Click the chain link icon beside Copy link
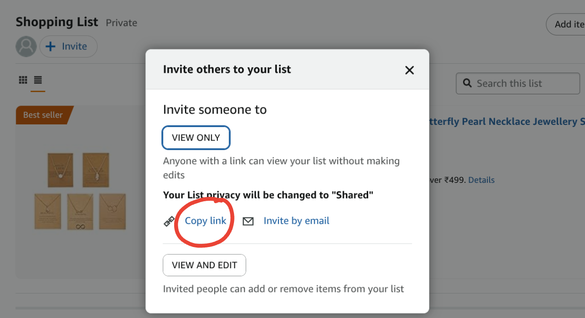This screenshot has width=585, height=318. (x=169, y=221)
